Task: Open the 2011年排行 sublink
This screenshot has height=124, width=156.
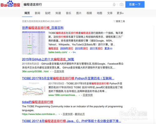Action: 96,48
